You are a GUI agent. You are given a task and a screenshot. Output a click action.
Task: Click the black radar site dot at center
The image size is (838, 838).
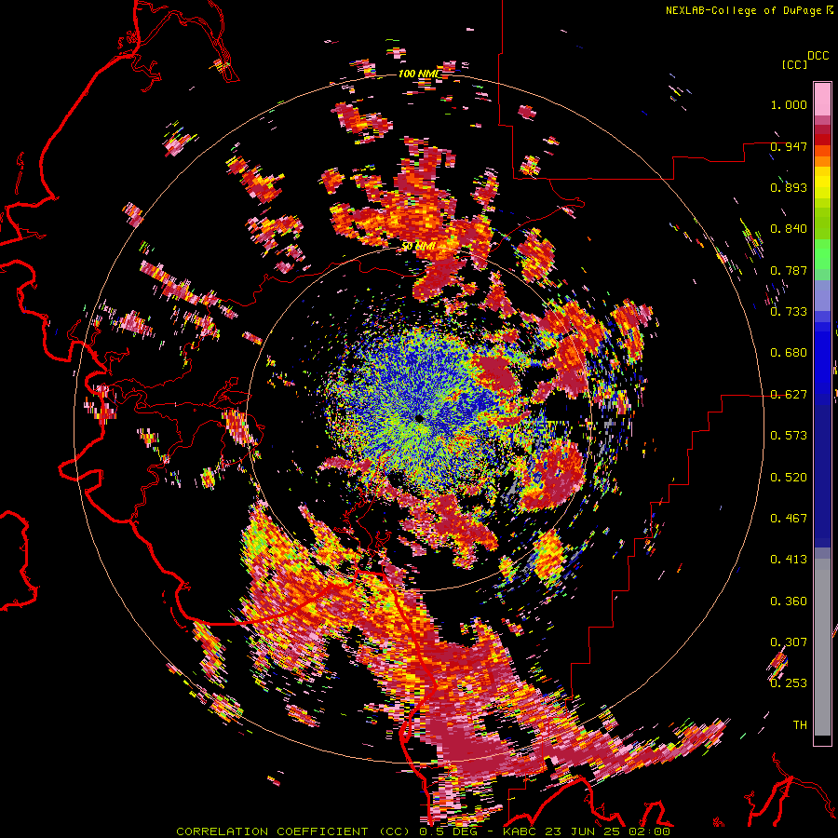[419, 418]
